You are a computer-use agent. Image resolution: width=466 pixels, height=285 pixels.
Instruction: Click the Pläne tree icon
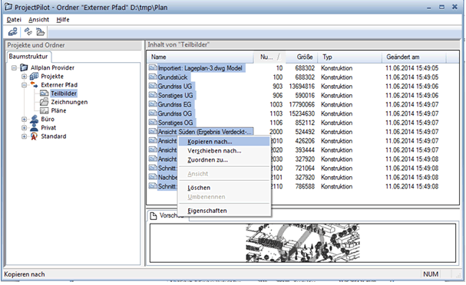tap(44, 110)
